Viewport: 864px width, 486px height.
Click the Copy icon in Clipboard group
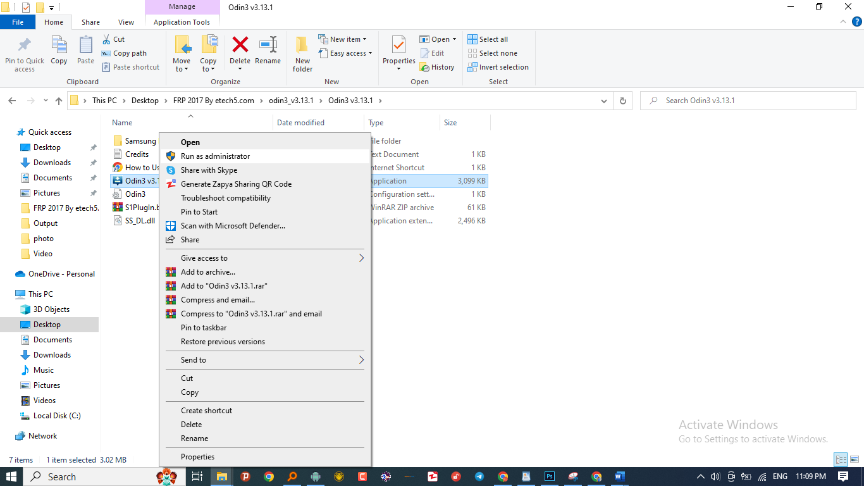(x=59, y=50)
